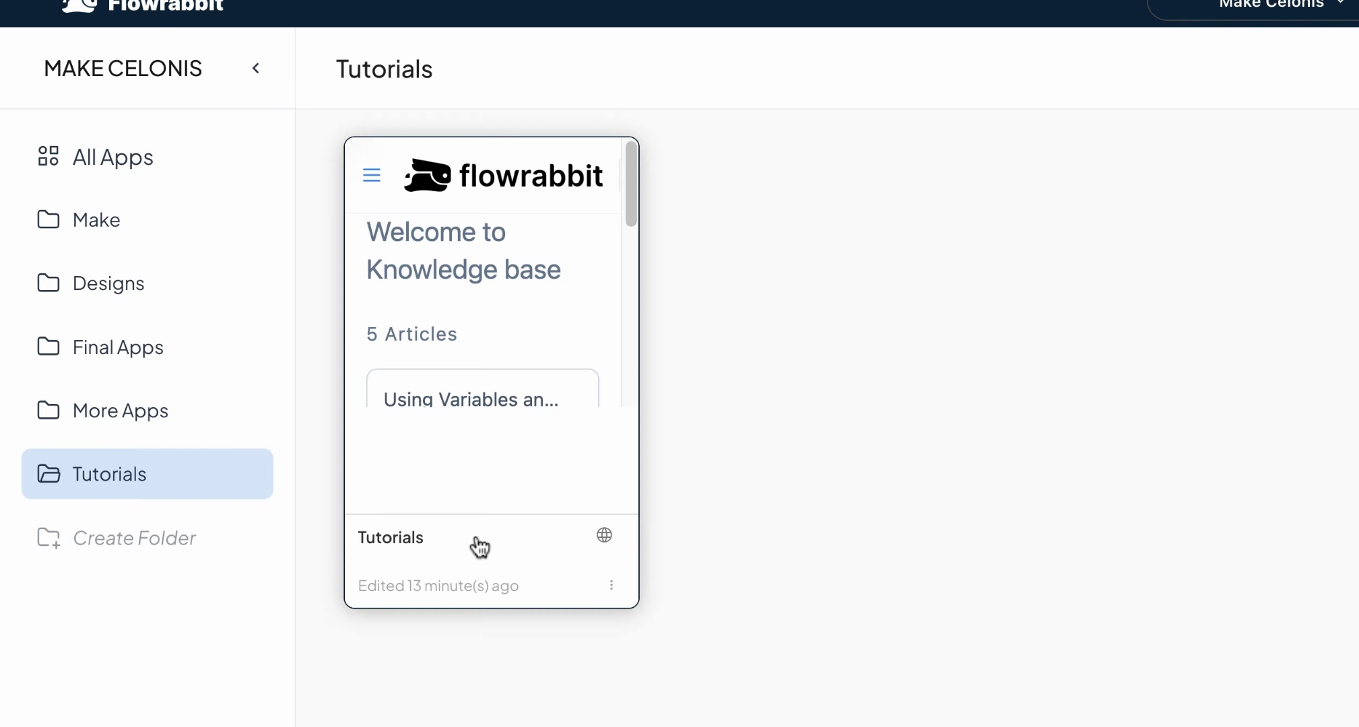
Task: Open the More Apps folder label
Action: coord(121,411)
